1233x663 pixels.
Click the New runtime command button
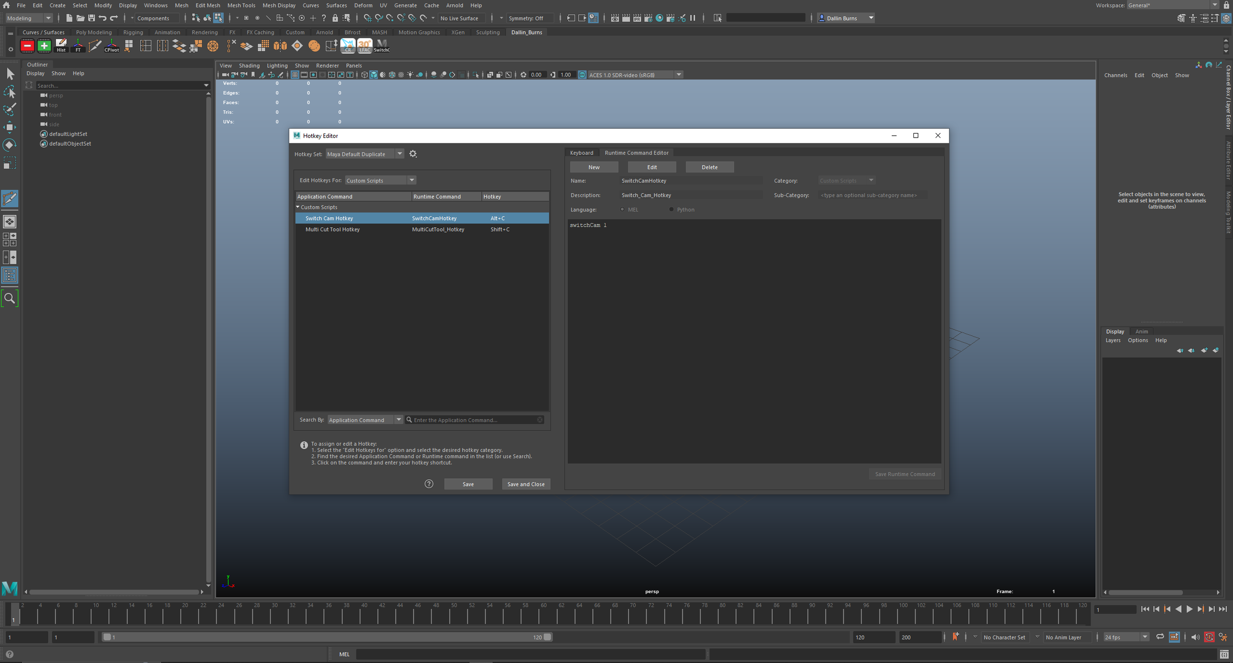(x=594, y=167)
